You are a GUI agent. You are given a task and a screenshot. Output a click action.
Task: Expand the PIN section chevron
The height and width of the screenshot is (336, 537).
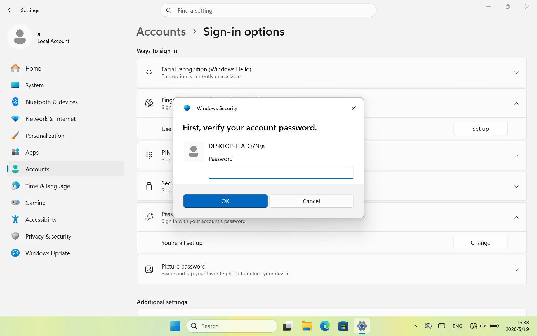point(516,156)
